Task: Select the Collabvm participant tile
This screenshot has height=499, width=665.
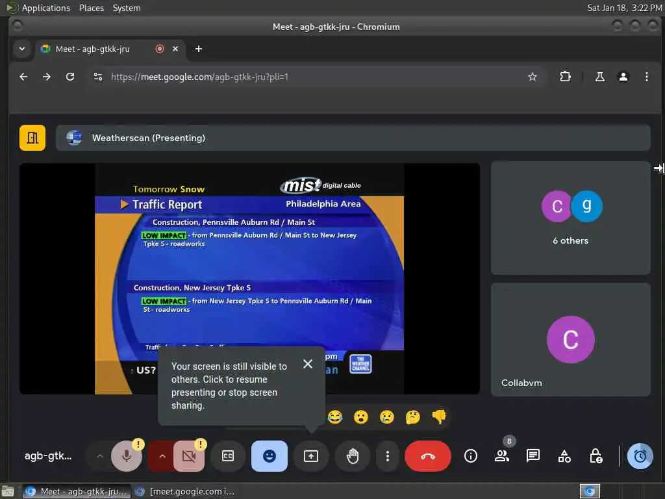Action: click(x=570, y=340)
